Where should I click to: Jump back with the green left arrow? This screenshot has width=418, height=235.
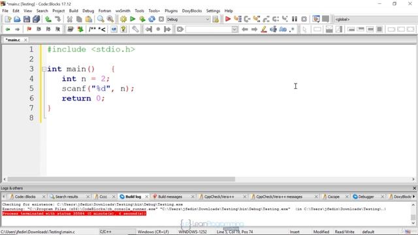8,29
